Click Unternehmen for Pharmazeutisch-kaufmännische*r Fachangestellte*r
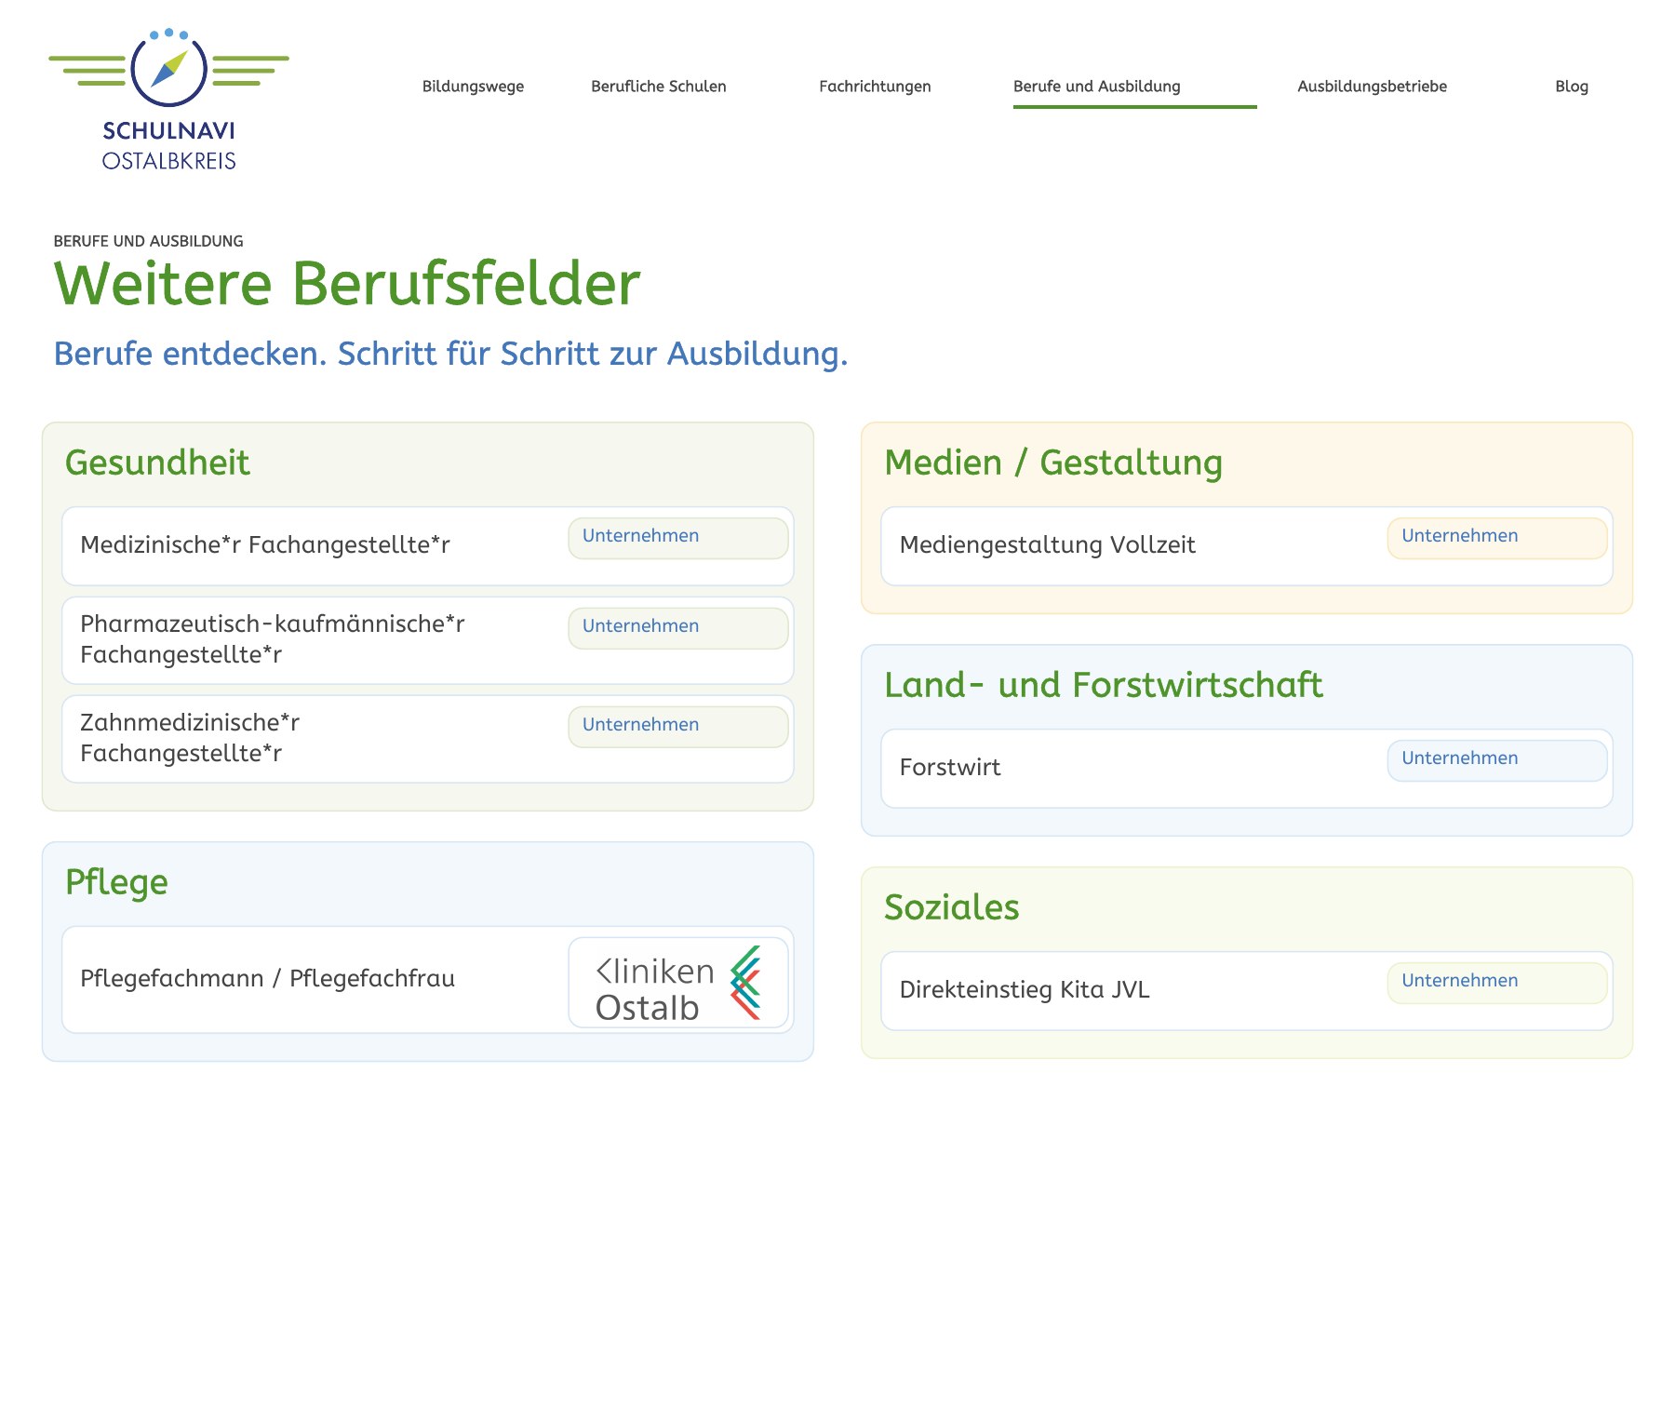The width and height of the screenshot is (1675, 1408). [x=678, y=628]
